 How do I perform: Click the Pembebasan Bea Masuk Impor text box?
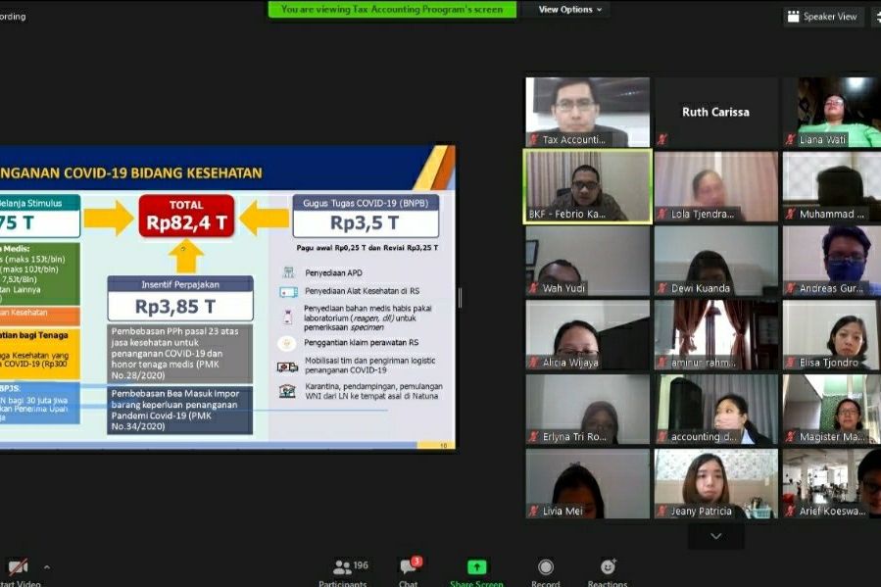point(179,410)
